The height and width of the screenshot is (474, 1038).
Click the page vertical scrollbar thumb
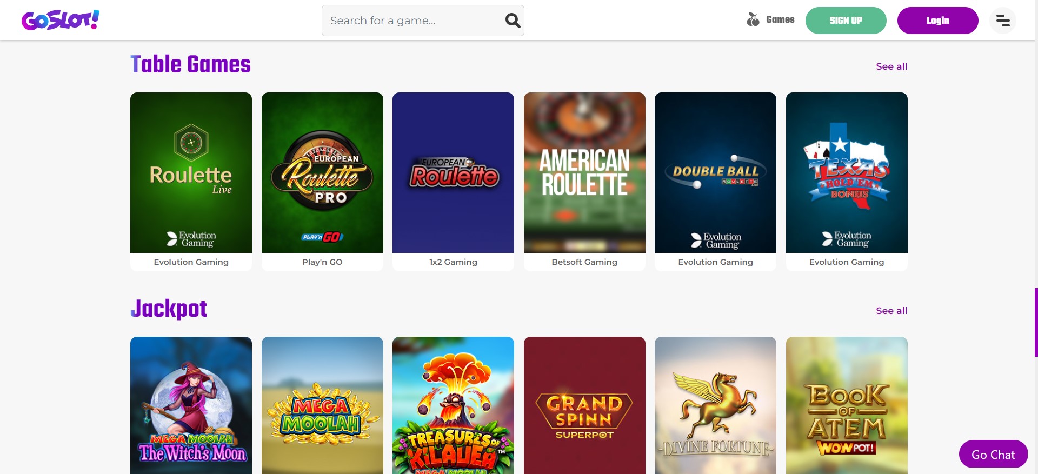pos(1036,323)
